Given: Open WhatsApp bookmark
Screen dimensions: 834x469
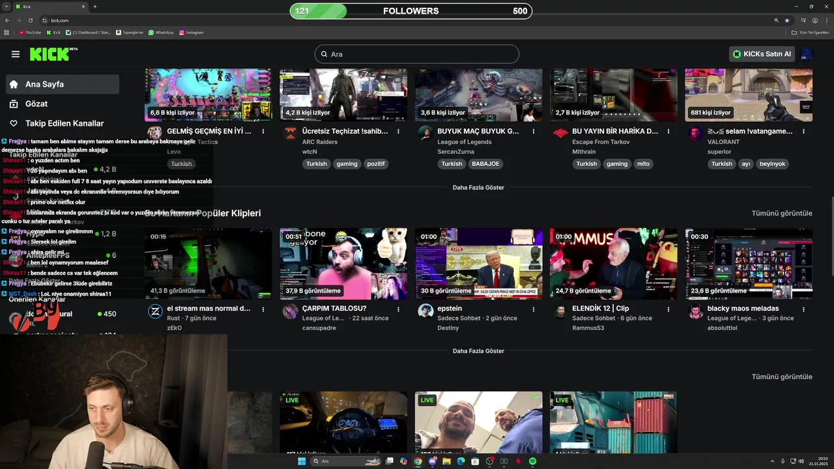Looking at the screenshot, I should click(x=161, y=33).
